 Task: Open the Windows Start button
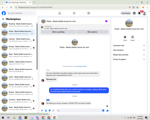click(x=3, y=118)
